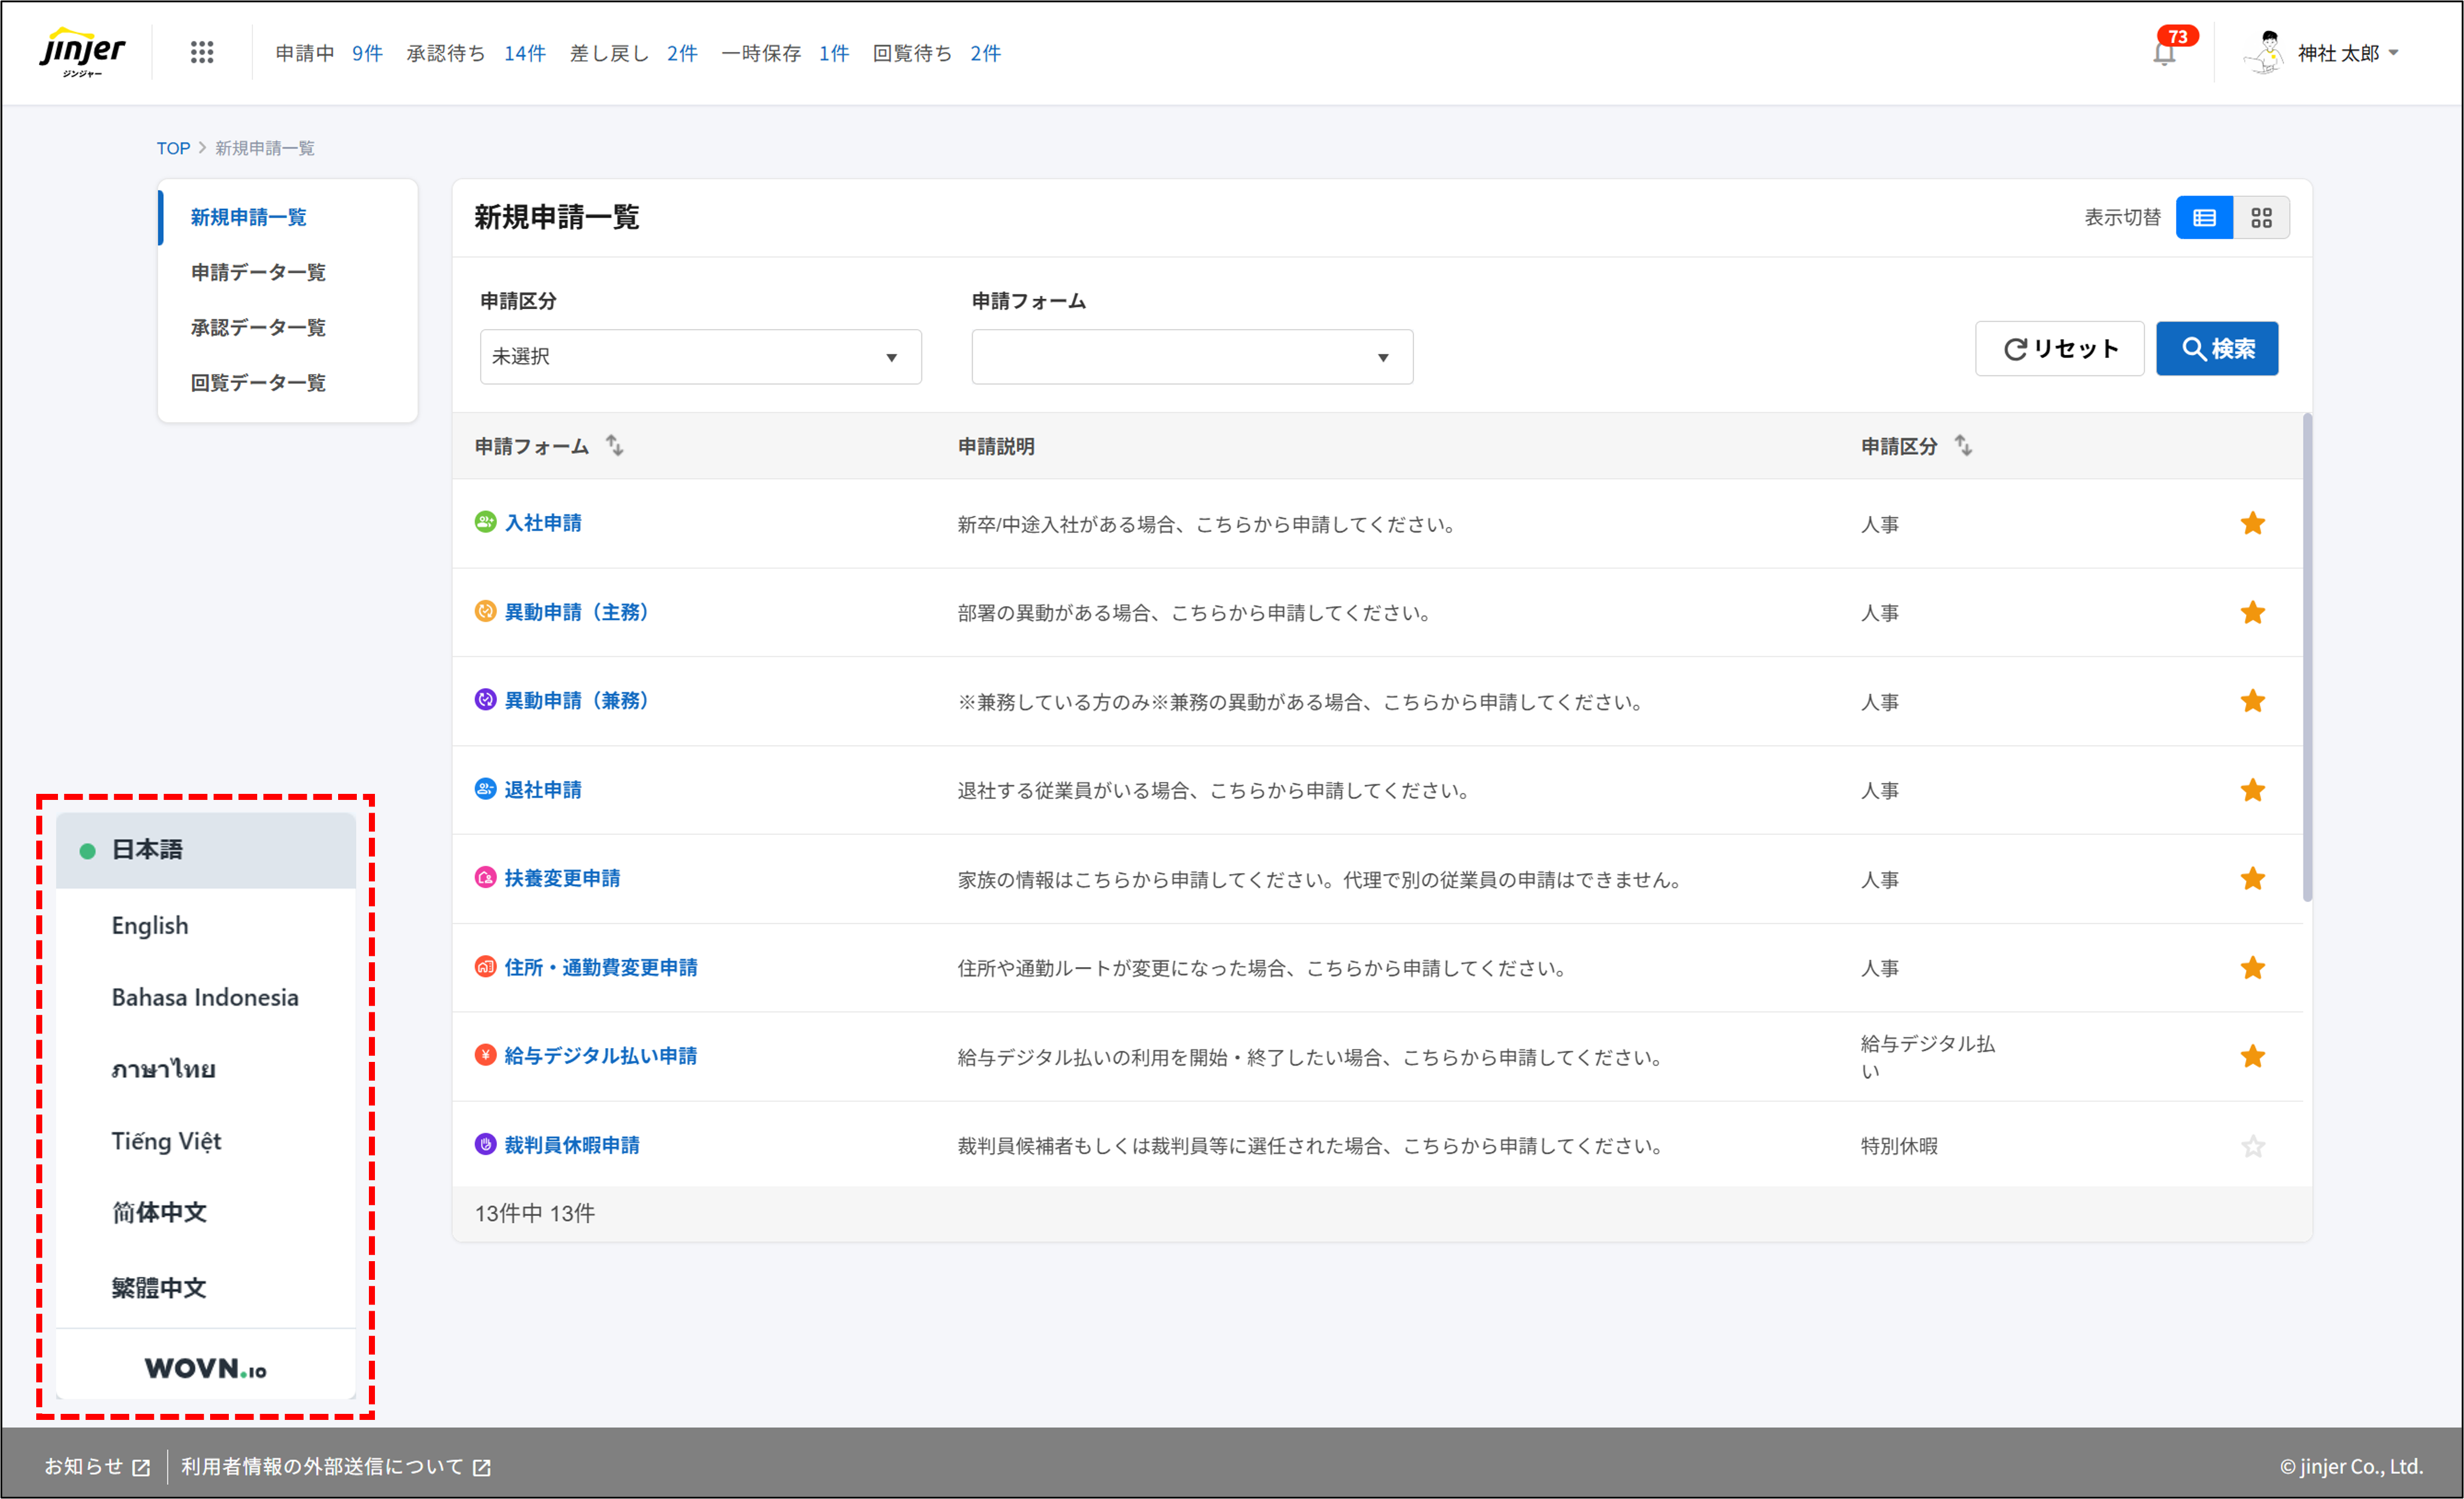
Task: Switch to card view using the grid icon
Action: (2263, 217)
